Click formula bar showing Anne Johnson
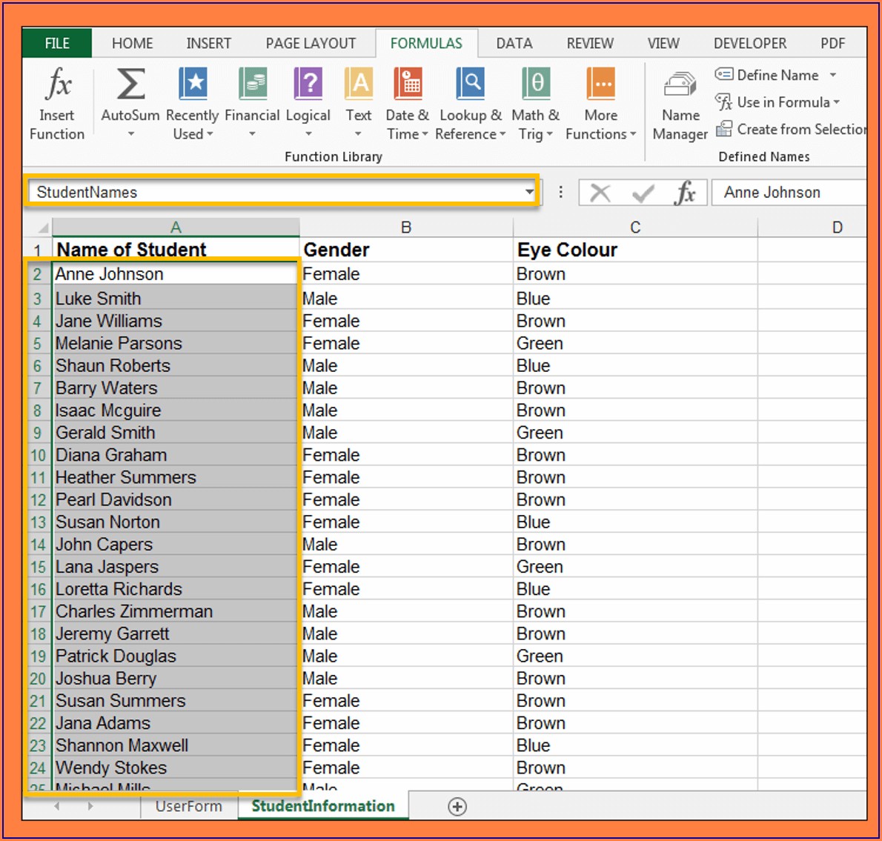Image resolution: width=882 pixels, height=841 pixels. point(789,192)
